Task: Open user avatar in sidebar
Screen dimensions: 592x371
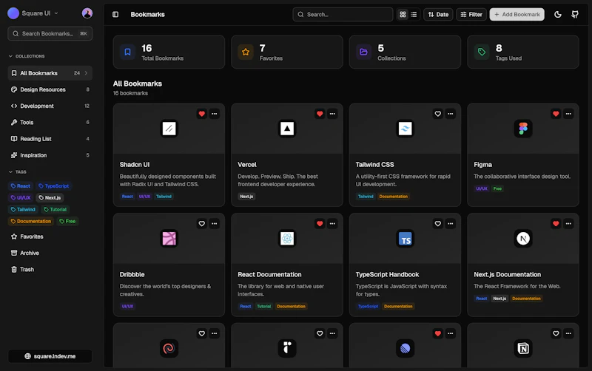Action: [x=87, y=13]
